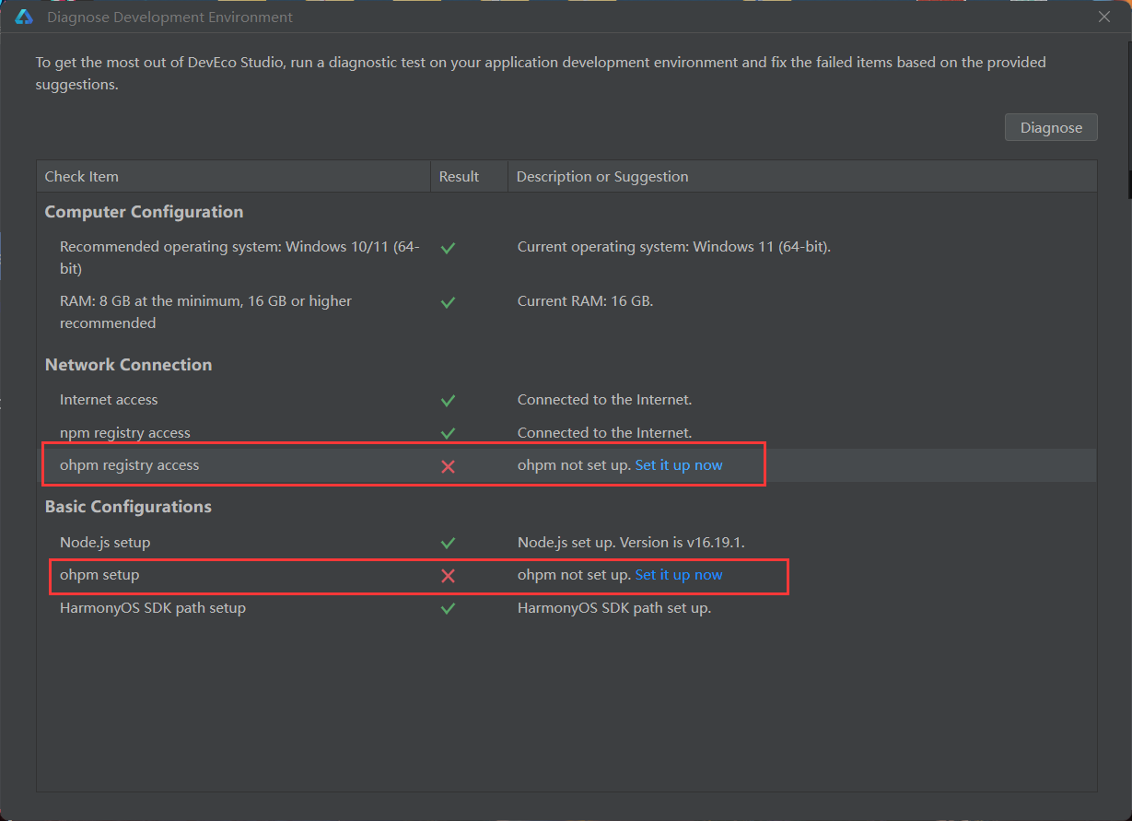1132x821 pixels.
Task: Select the Internet access check item
Action: [x=109, y=400]
